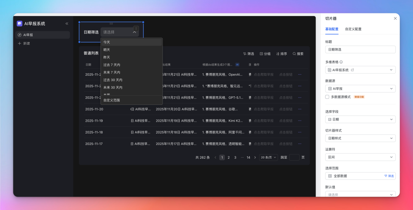
Task: Close the 切片器 settings panel
Action: coord(395,18)
